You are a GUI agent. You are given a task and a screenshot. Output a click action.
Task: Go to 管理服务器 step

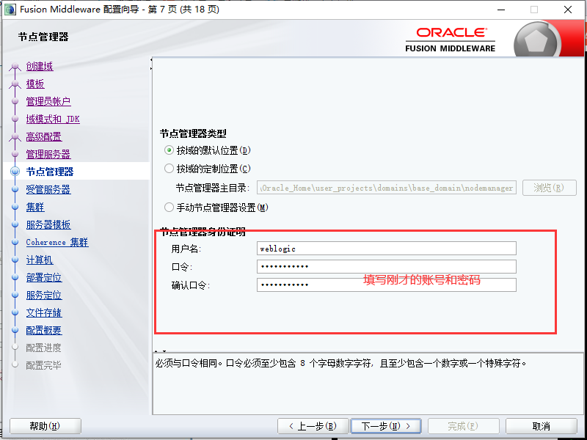(48, 154)
